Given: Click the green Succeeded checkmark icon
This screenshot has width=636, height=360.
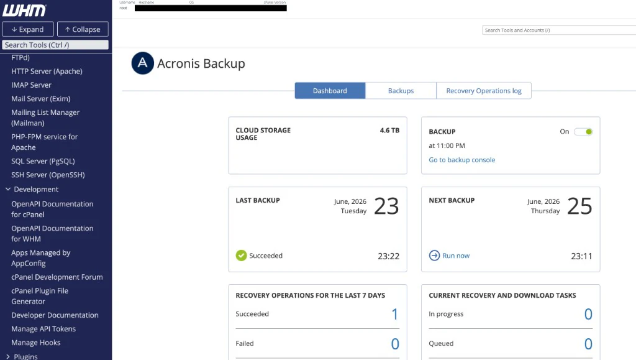Looking at the screenshot, I should pyautogui.click(x=241, y=256).
